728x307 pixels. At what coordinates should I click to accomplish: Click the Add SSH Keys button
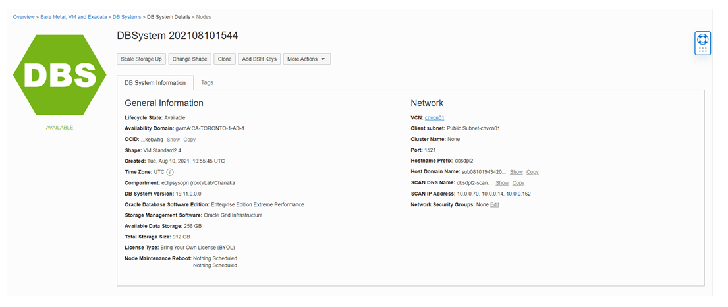(260, 59)
